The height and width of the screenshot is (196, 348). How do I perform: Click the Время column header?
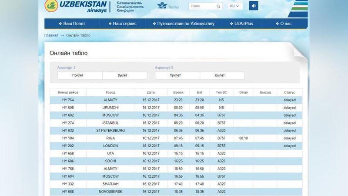point(178,92)
